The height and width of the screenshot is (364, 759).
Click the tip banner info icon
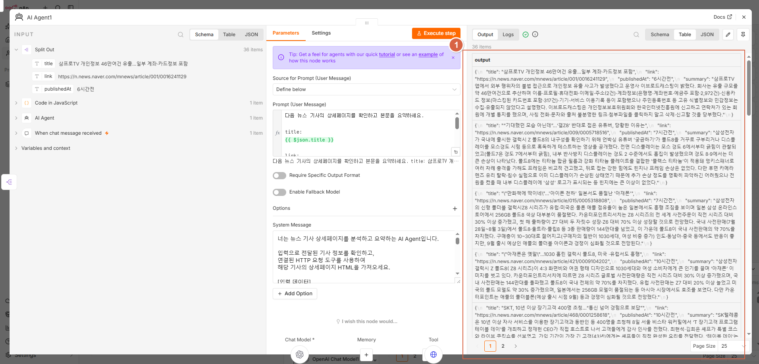tap(281, 58)
